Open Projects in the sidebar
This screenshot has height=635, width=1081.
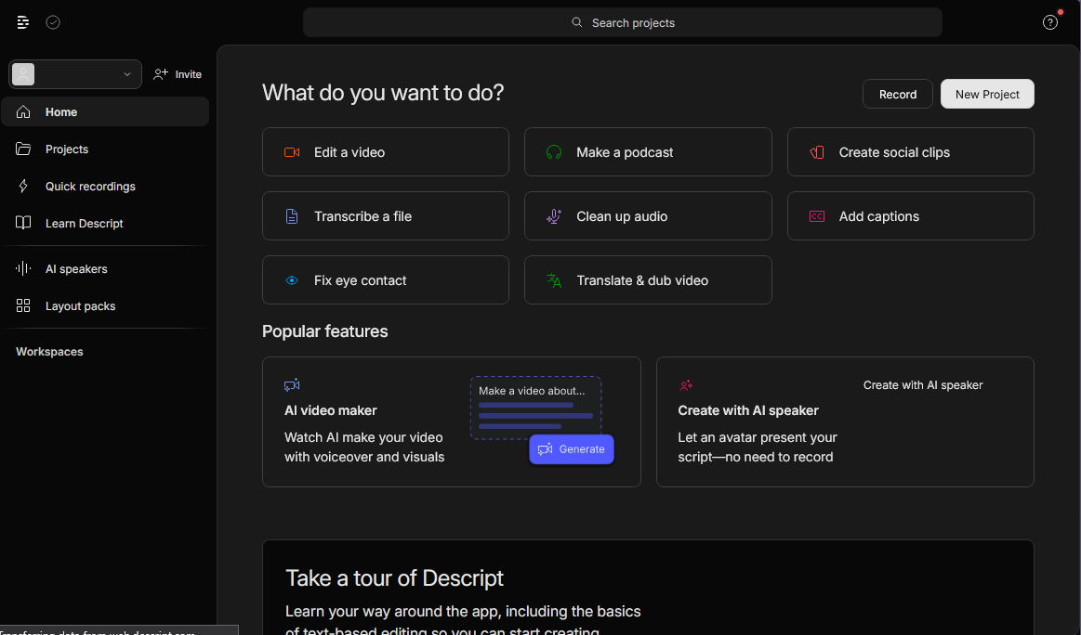click(105, 149)
